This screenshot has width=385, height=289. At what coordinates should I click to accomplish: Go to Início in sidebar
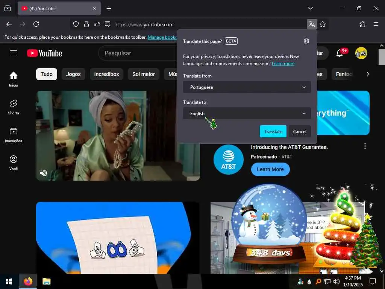tap(14, 79)
